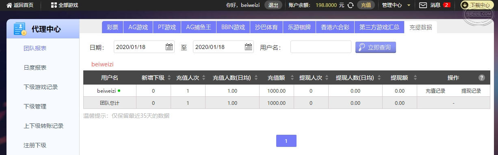Sort by the 提现人数(日均) column arrows

379,78
